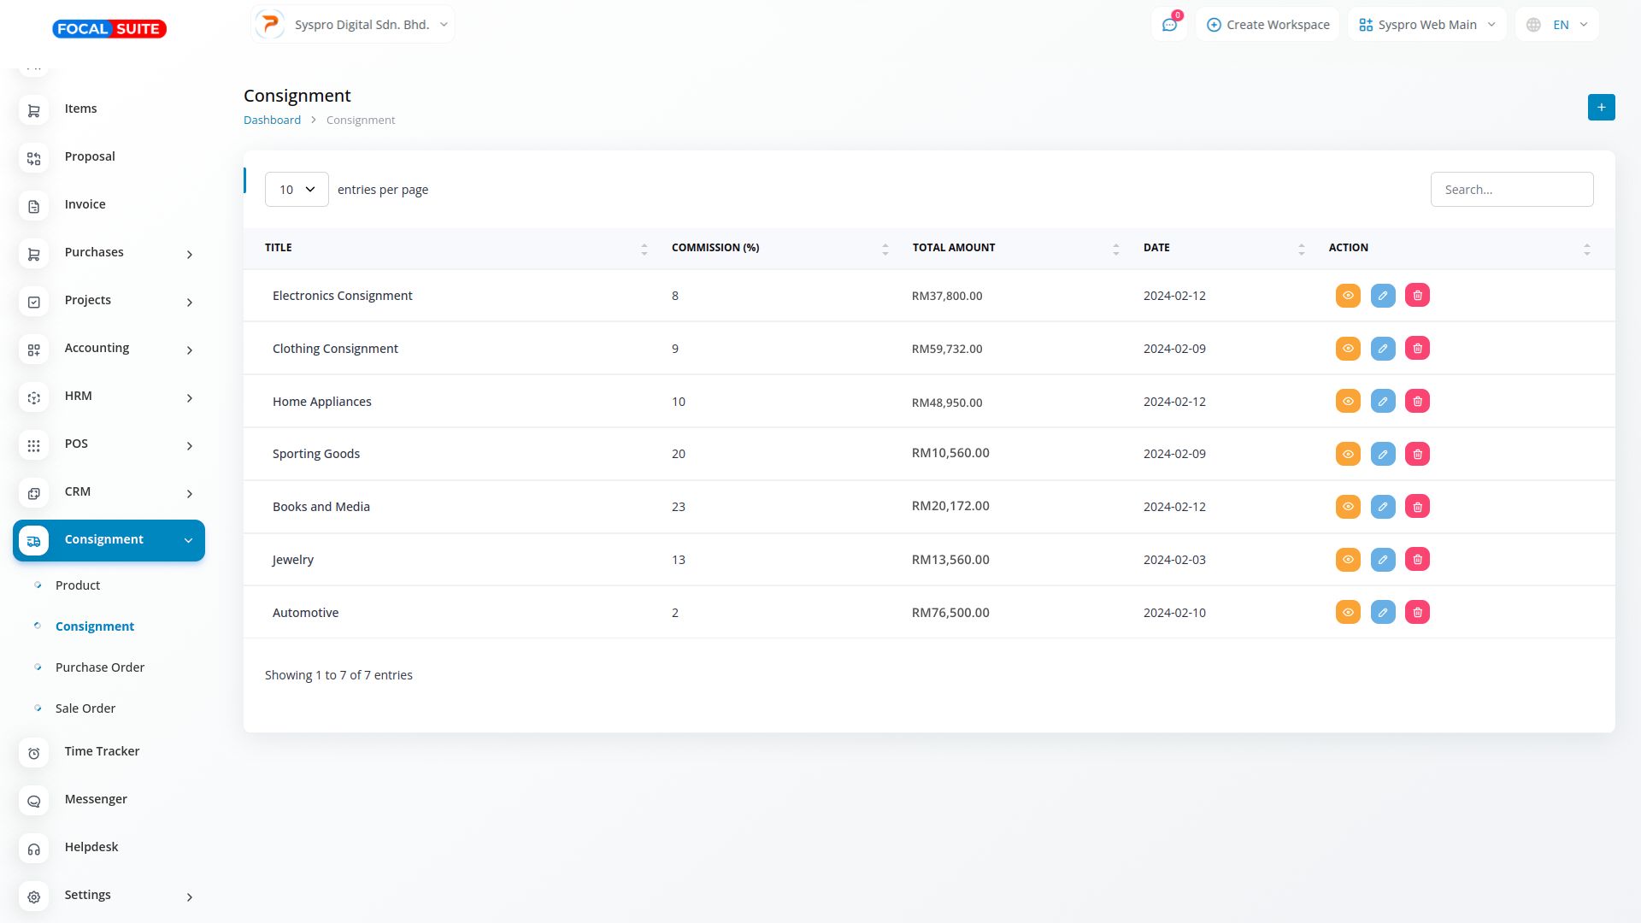Click the Create Workspace button
The height and width of the screenshot is (923, 1641).
point(1268,25)
